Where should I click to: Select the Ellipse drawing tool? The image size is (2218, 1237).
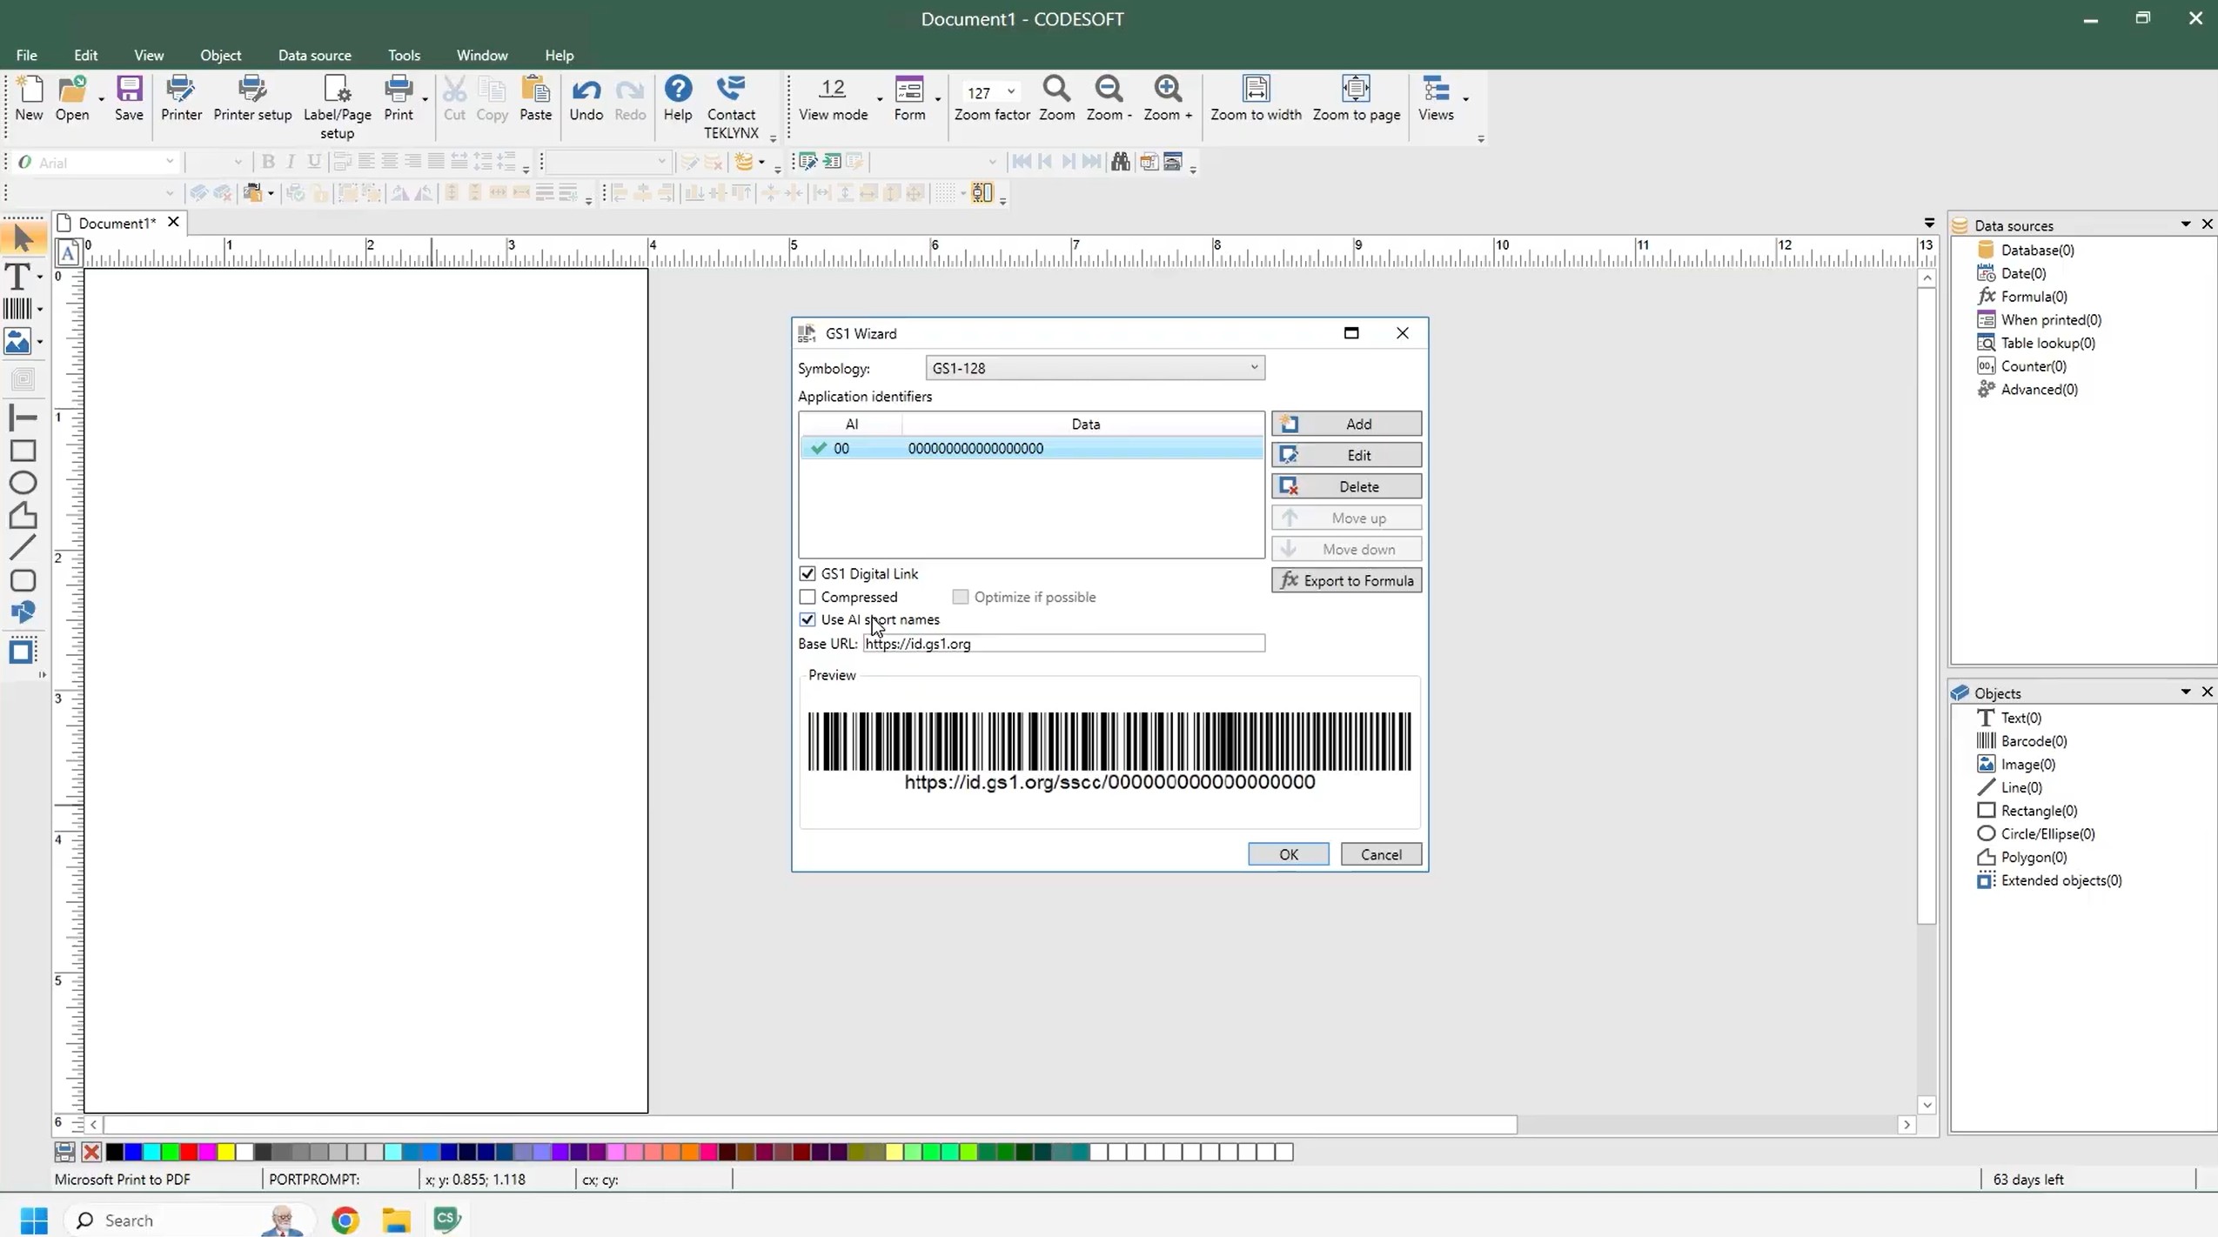tap(23, 483)
